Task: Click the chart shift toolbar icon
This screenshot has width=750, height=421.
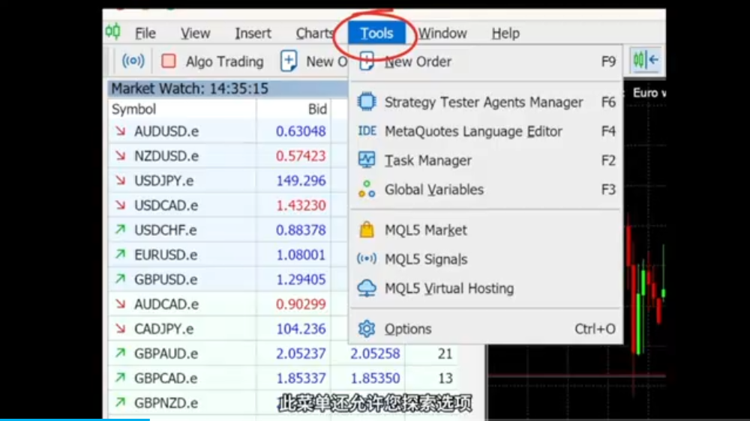Action: click(645, 60)
